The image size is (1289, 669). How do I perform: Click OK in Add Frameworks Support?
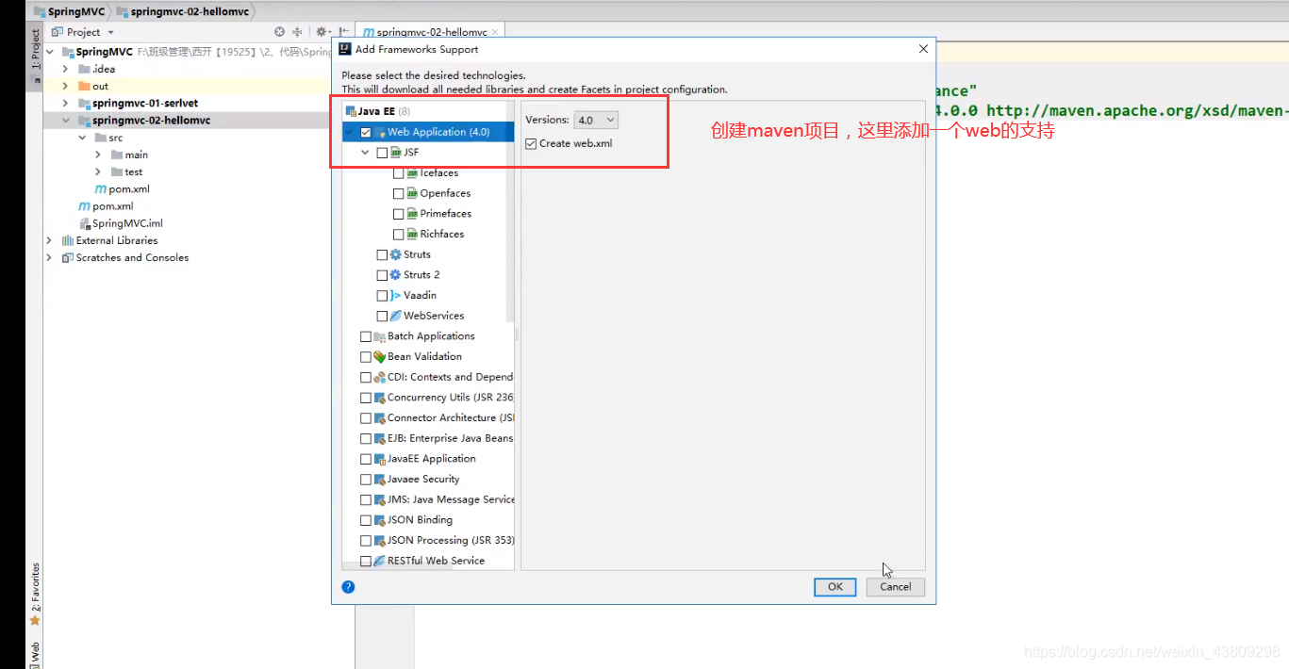[835, 586]
